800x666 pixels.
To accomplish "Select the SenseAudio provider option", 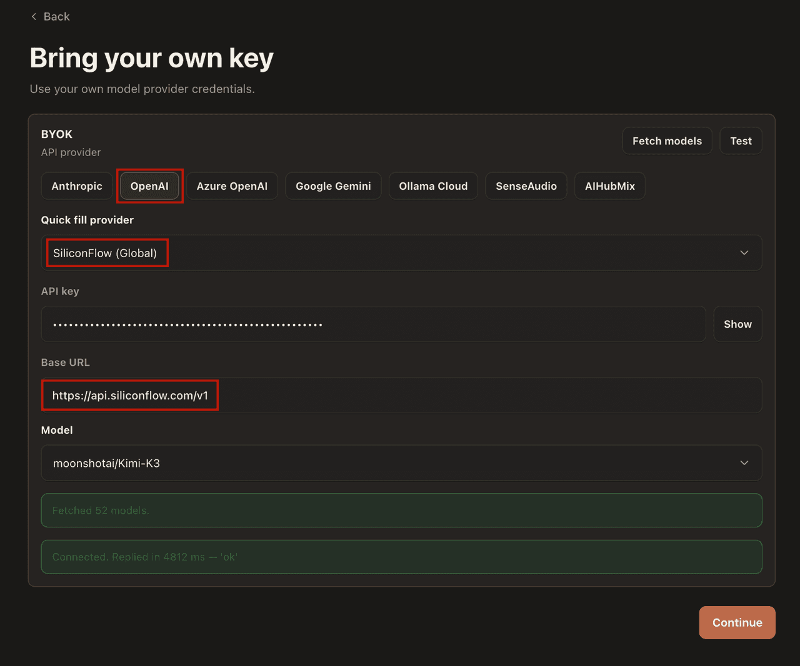I will [x=526, y=186].
